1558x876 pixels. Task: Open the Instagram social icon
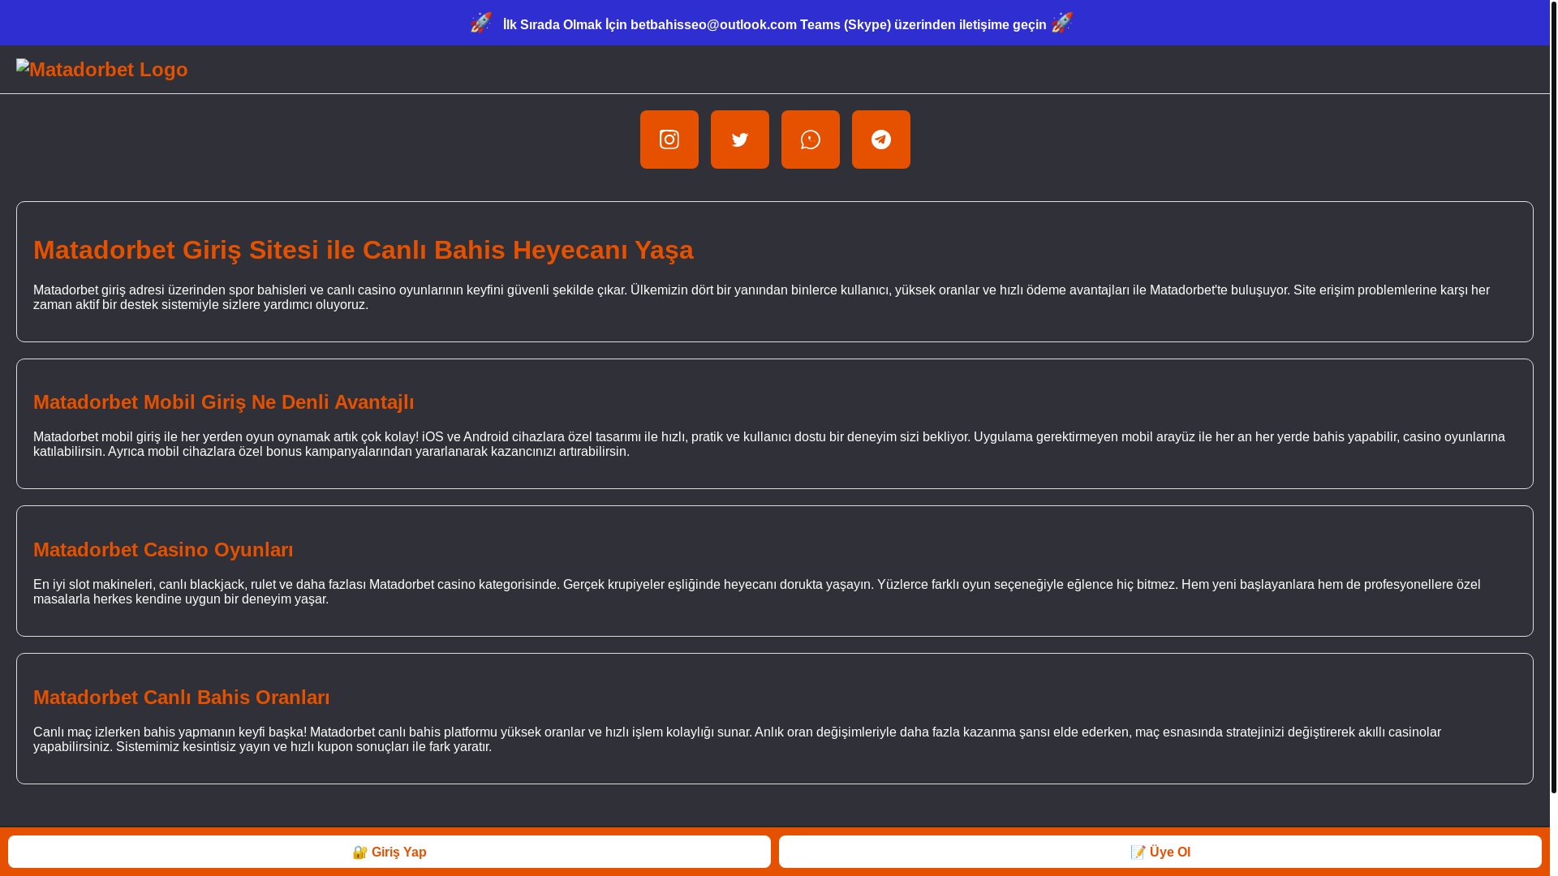(x=669, y=140)
